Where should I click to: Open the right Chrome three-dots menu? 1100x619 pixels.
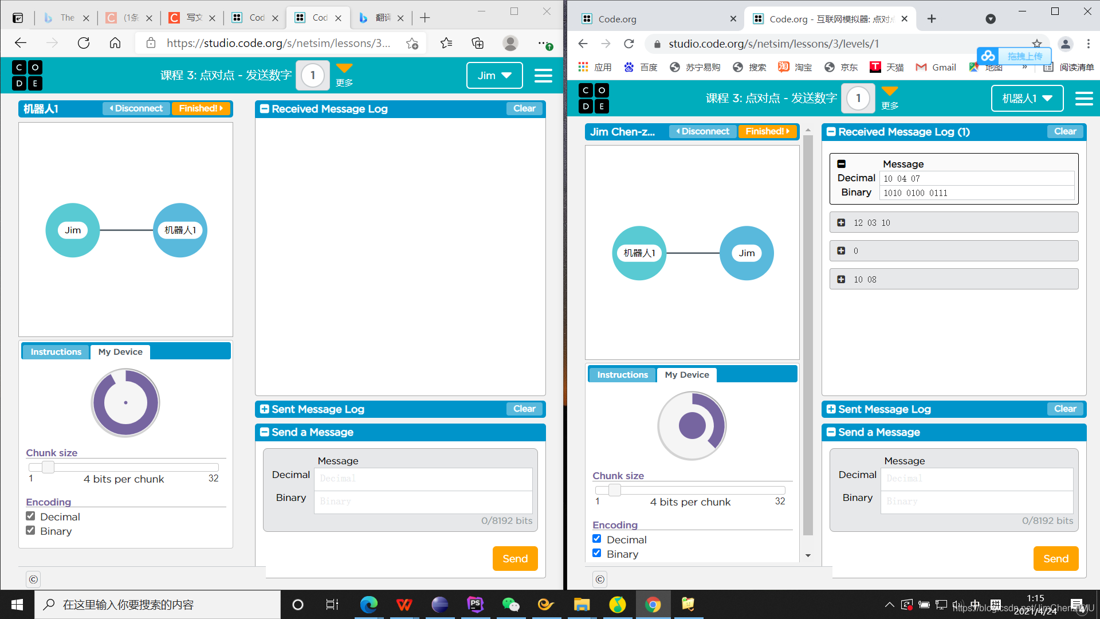click(x=1088, y=44)
